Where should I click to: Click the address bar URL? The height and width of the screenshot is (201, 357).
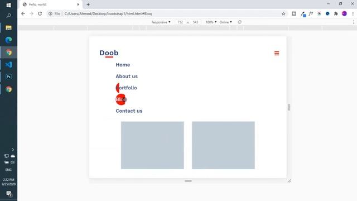[108, 13]
